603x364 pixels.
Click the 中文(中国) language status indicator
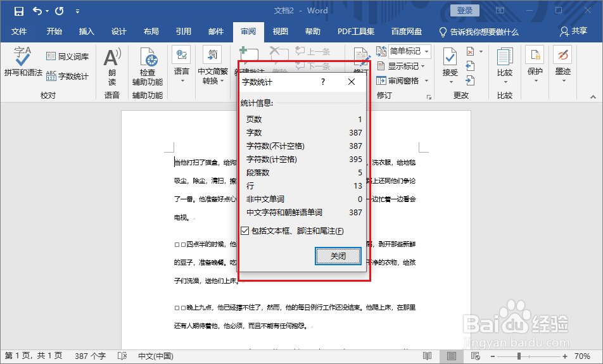(156, 356)
